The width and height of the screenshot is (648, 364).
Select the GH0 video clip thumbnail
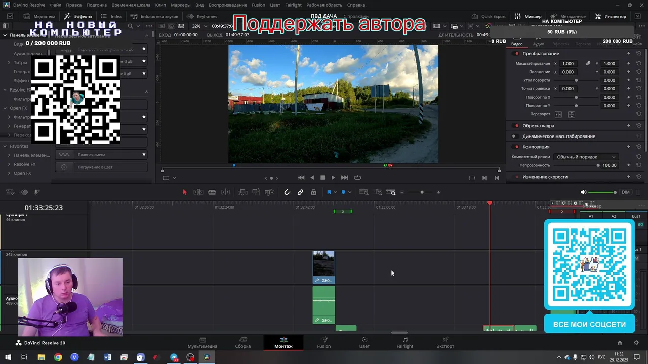(324, 264)
